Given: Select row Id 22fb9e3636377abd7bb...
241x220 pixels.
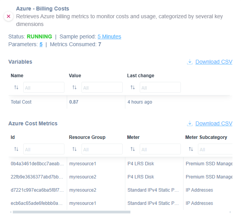Looking at the screenshot, I should coord(37,177).
